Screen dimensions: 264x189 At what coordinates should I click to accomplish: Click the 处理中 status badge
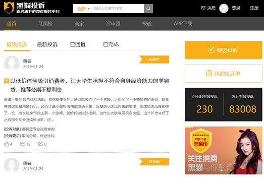pos(154,59)
